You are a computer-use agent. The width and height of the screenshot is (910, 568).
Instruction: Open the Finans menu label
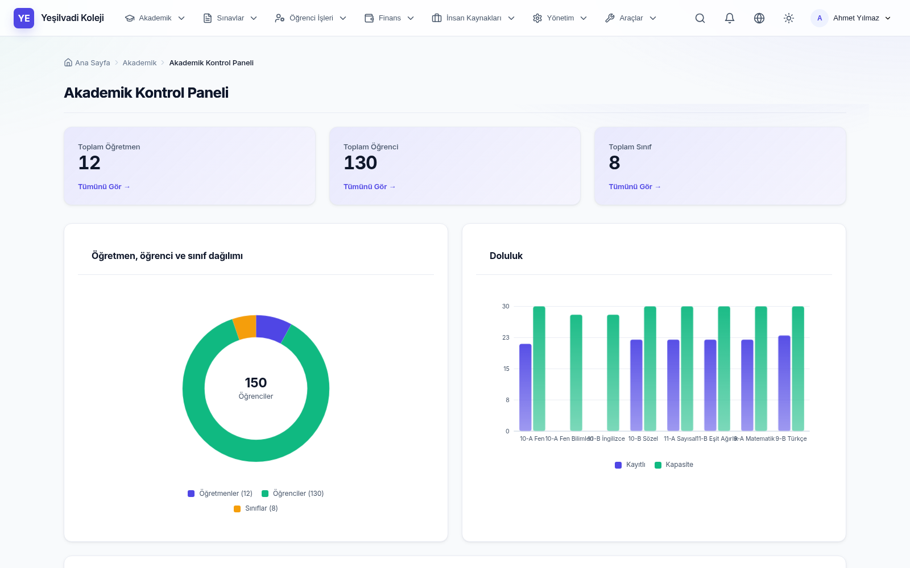coord(390,18)
